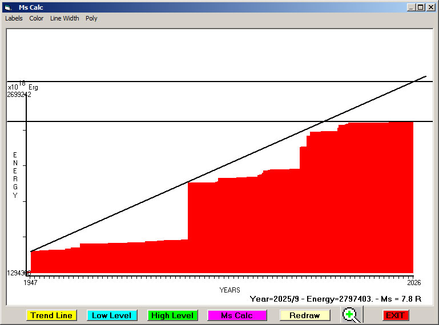Click the 2026 end year label

tap(413, 282)
